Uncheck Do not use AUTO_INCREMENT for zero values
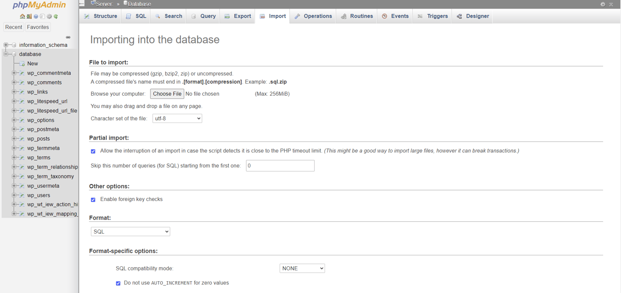The height and width of the screenshot is (293, 621). pyautogui.click(x=118, y=283)
